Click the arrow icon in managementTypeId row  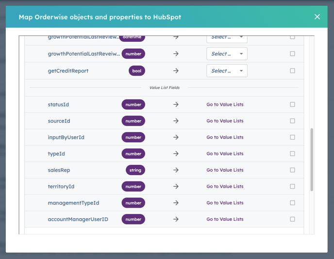tap(176, 203)
